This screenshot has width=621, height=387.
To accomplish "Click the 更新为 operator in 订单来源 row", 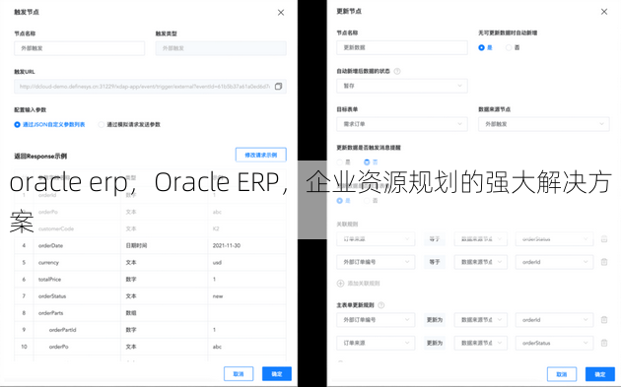I will point(435,343).
